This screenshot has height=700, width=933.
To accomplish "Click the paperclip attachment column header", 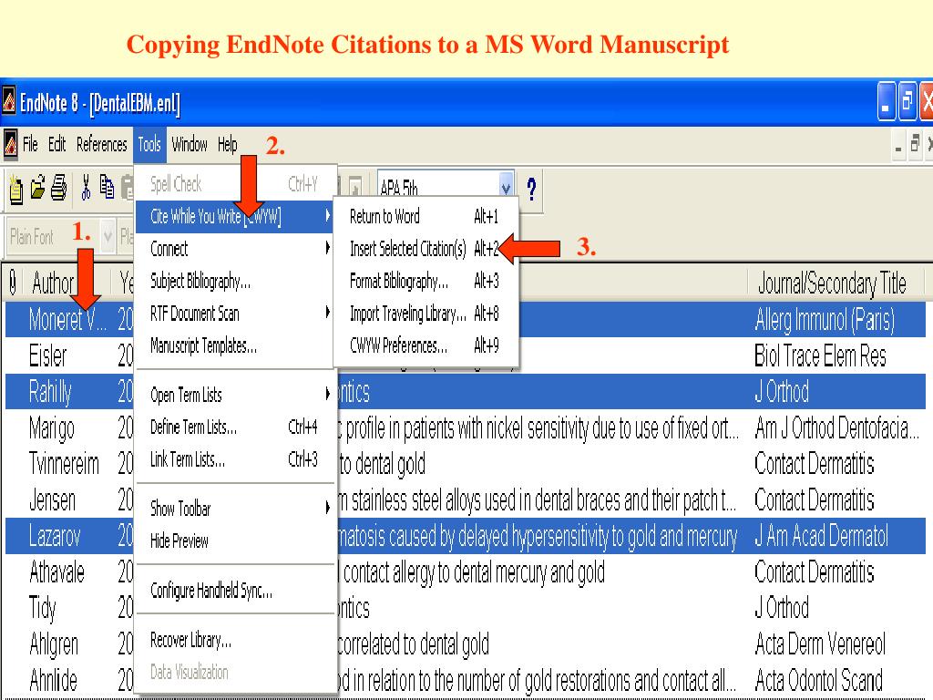I will pyautogui.click(x=13, y=283).
